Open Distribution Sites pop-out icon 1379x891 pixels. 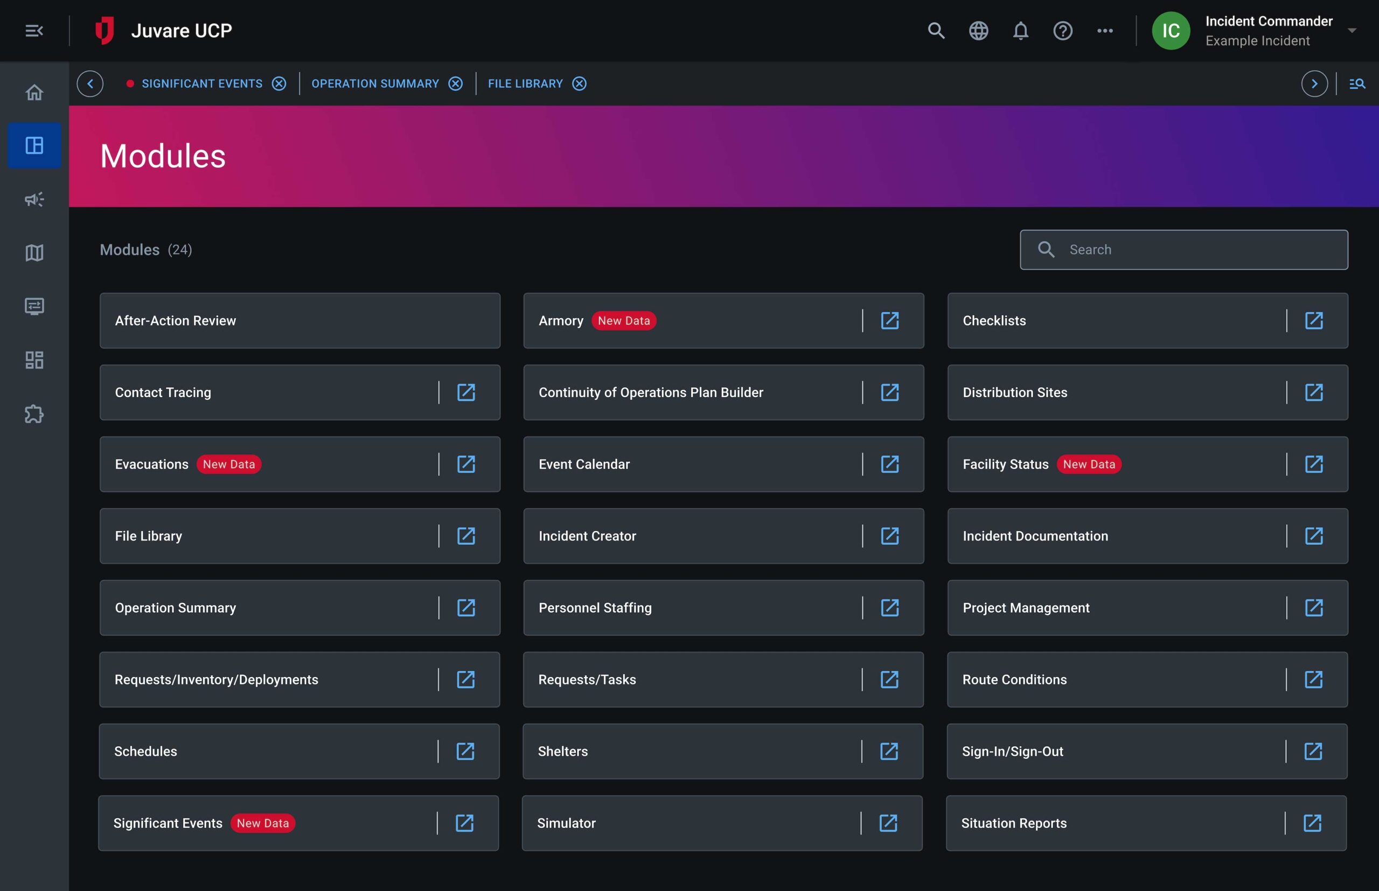click(1314, 392)
